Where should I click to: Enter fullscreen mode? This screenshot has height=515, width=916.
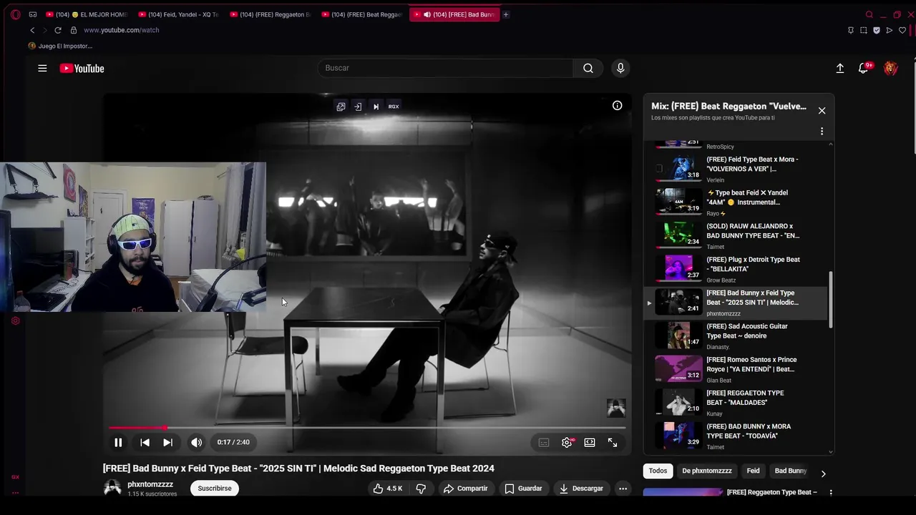613,442
